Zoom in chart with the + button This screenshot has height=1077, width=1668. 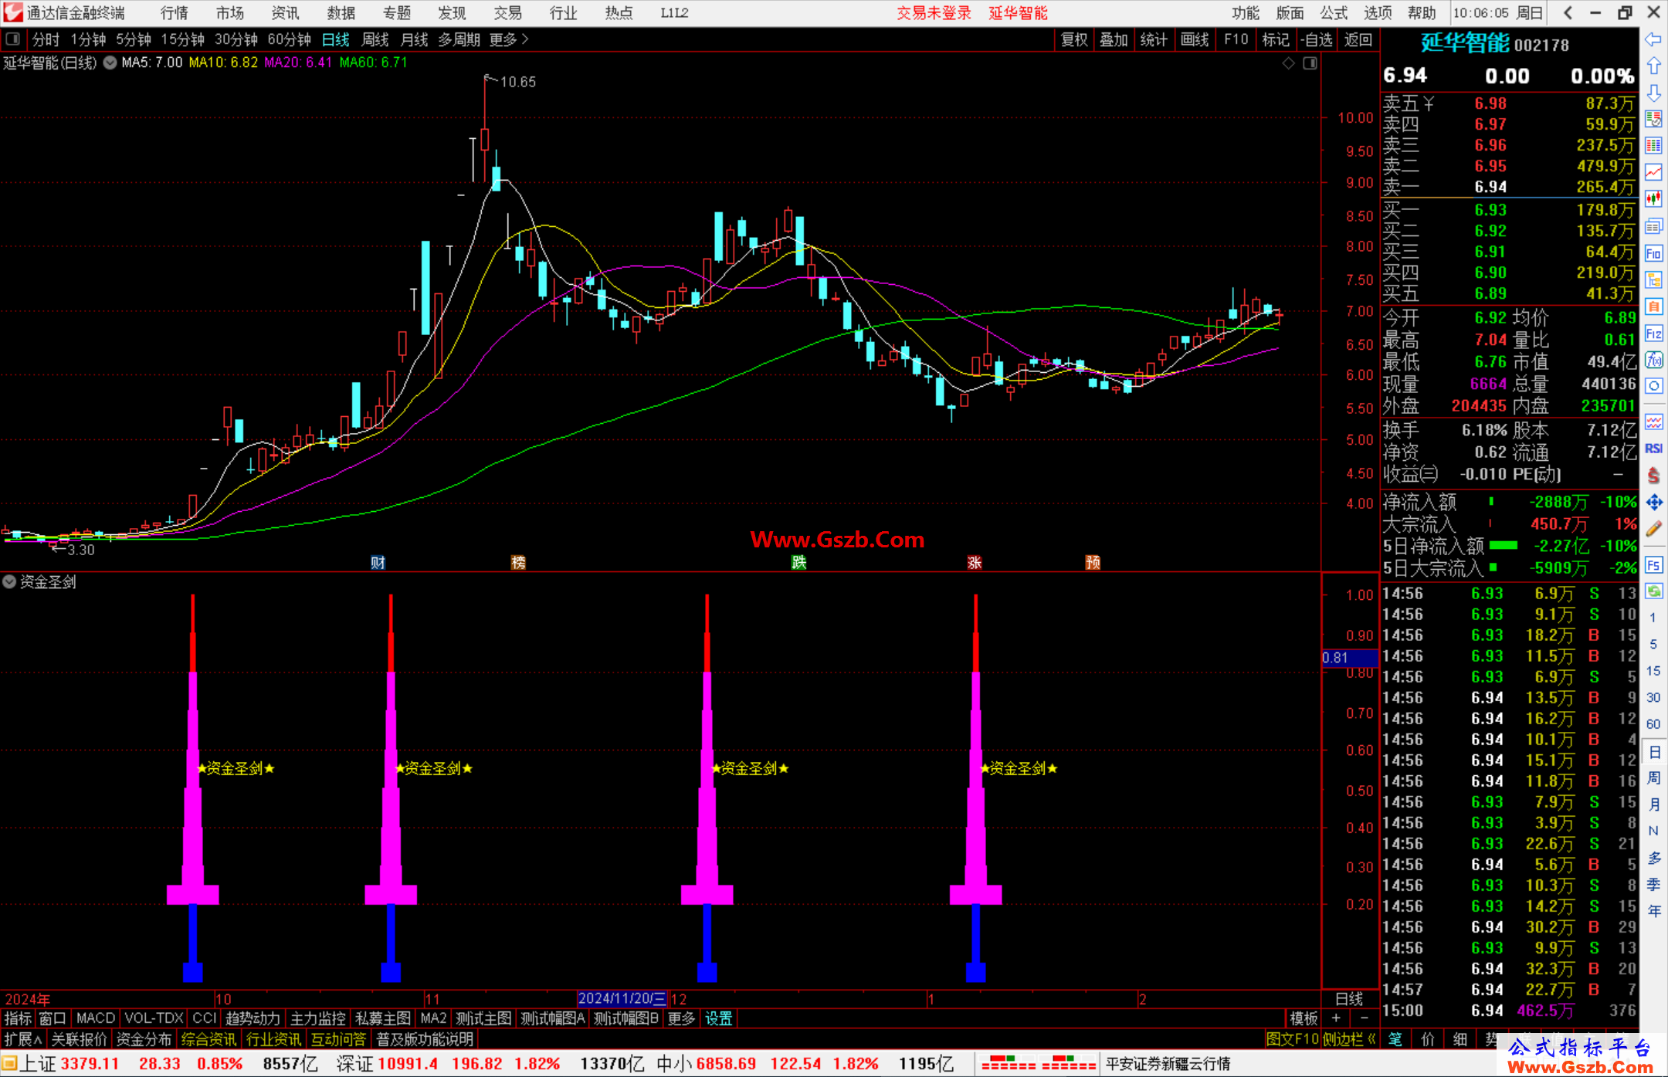click(1336, 1018)
